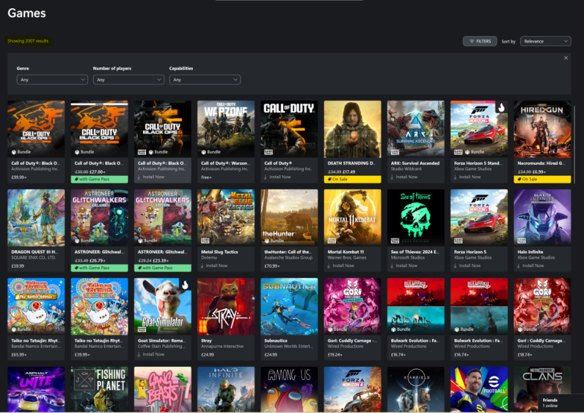This screenshot has width=584, height=413.
Task: Open the Number of players dropdown
Action: (128, 79)
